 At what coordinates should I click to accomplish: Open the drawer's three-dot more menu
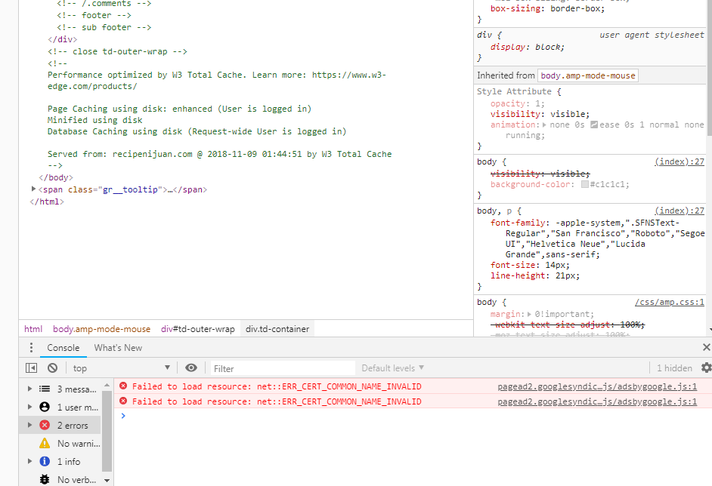pyautogui.click(x=31, y=348)
